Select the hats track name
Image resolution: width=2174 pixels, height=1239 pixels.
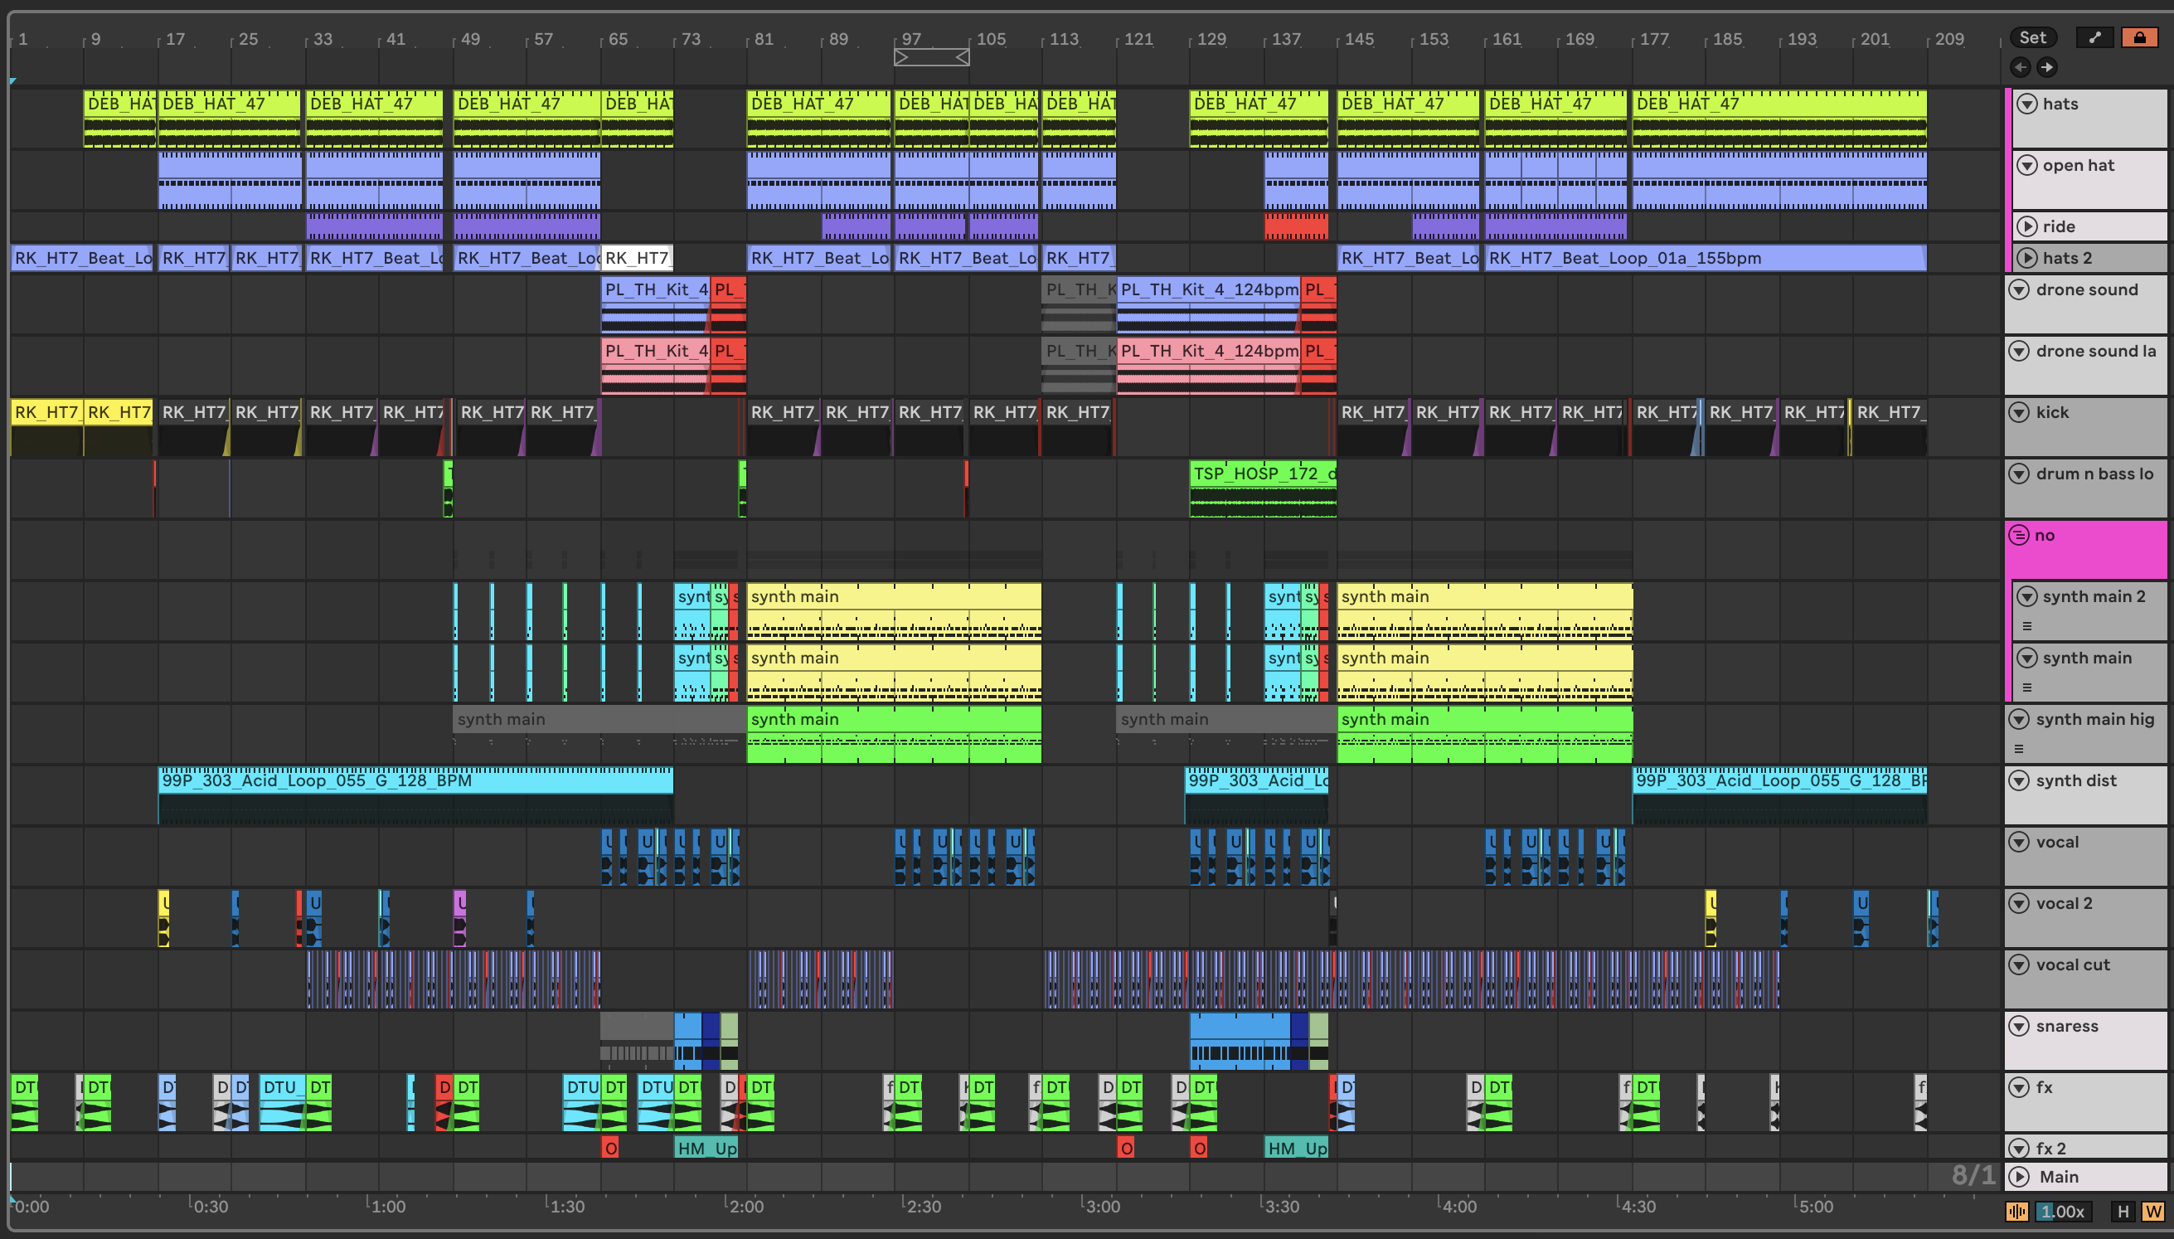(x=2060, y=104)
